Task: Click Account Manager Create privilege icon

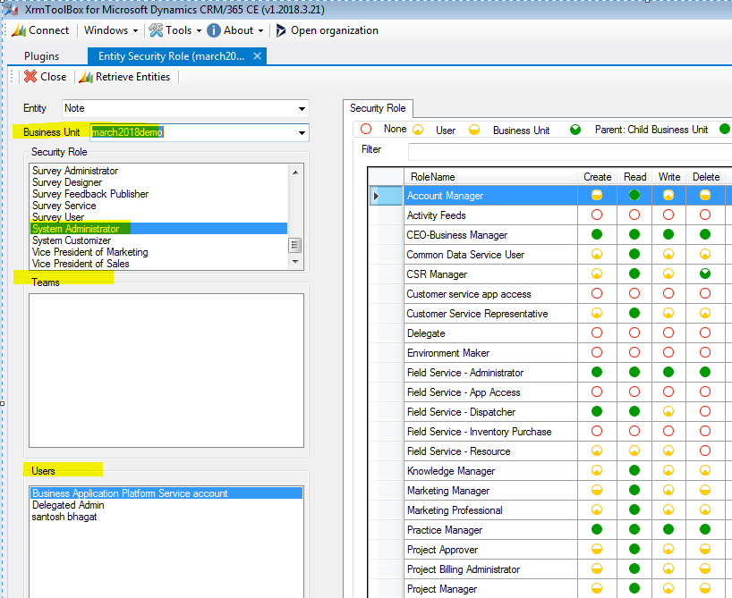Action: click(597, 195)
